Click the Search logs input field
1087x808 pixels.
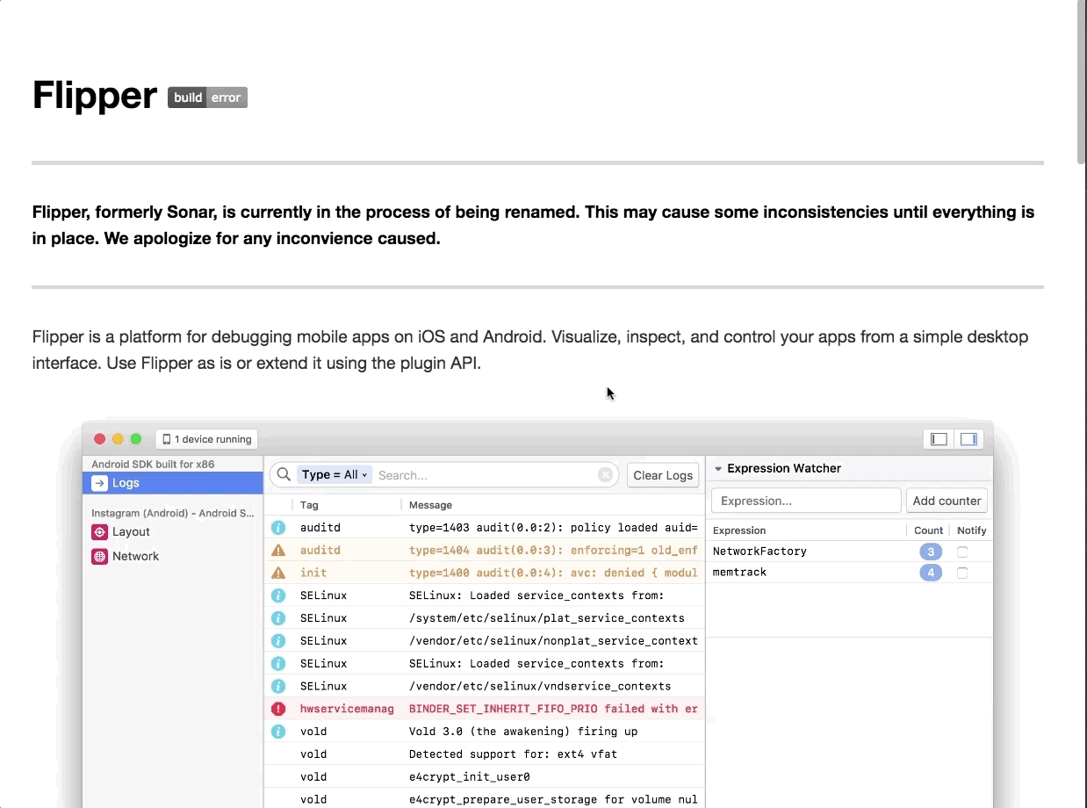point(486,475)
